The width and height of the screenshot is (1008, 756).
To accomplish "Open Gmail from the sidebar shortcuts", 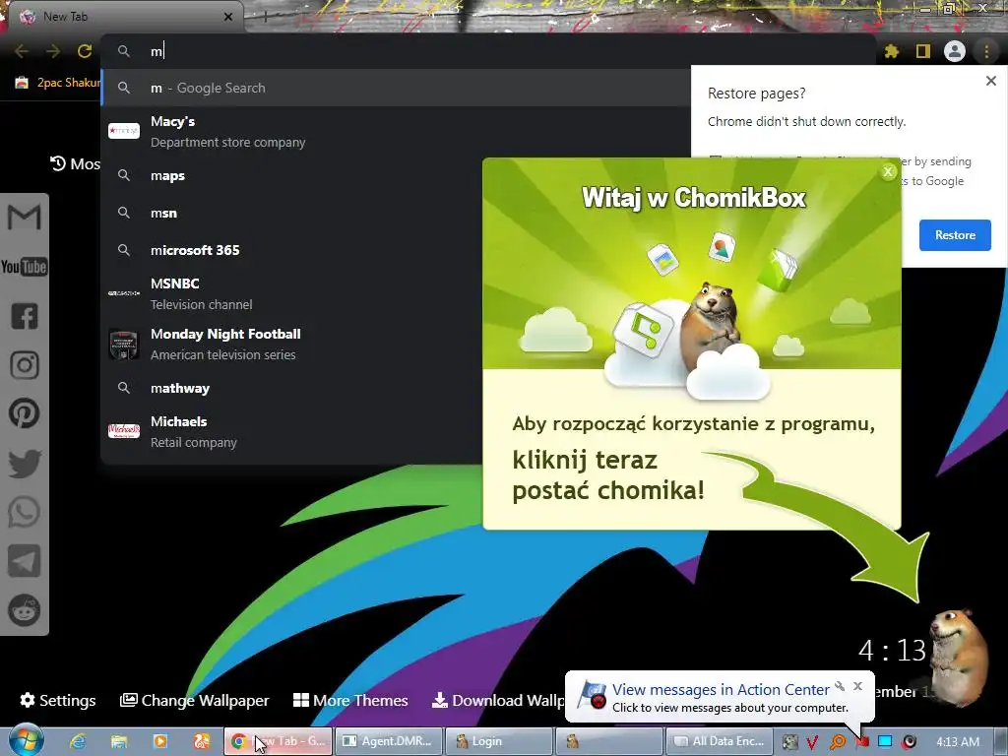I will coord(24,218).
